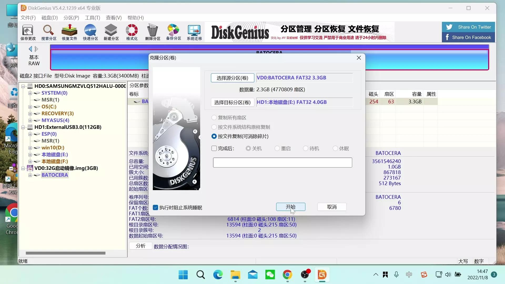Select the 新建分区 (New Partition) tool
This screenshot has height=284, width=505.
coord(111,32)
